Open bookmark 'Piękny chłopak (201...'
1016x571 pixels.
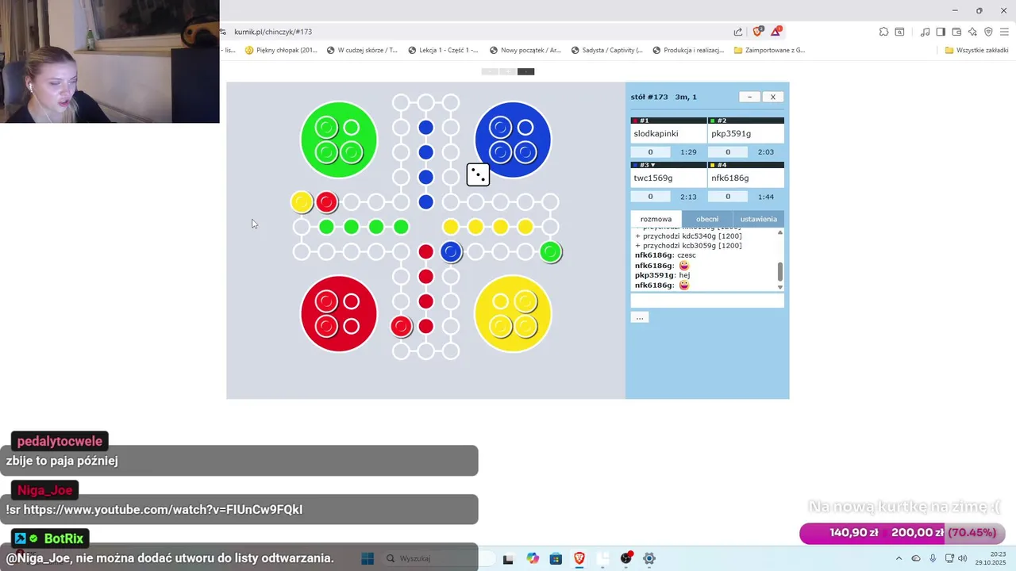tap(281, 50)
